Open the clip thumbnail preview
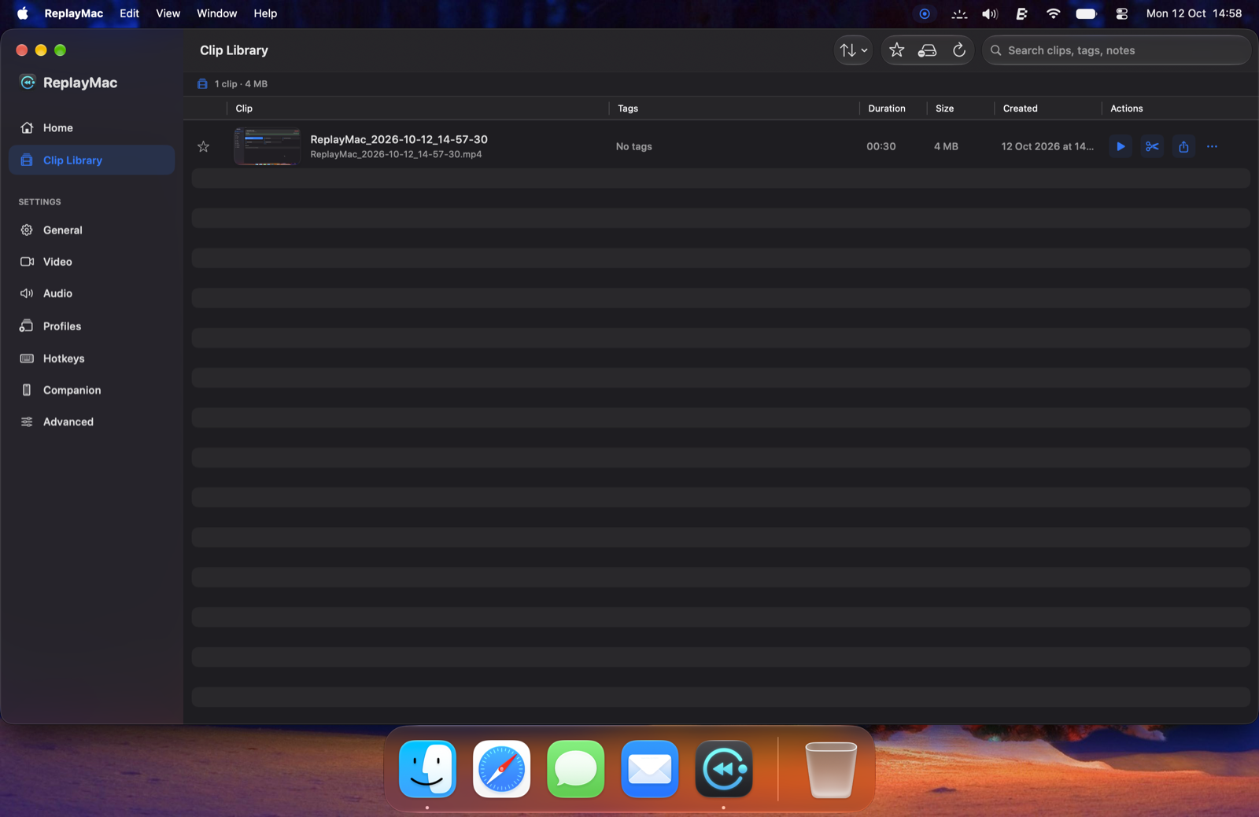 click(268, 146)
